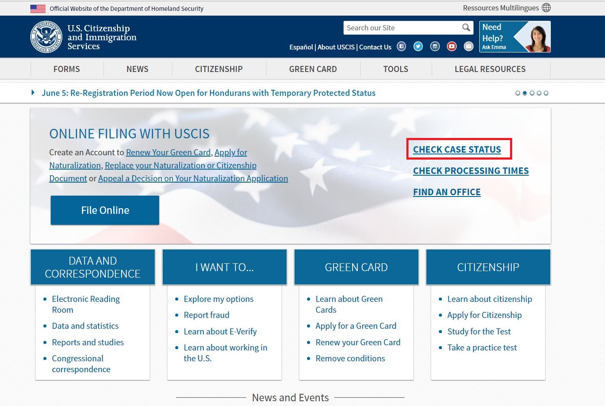Open the GREEN CARD navigation menu

313,69
